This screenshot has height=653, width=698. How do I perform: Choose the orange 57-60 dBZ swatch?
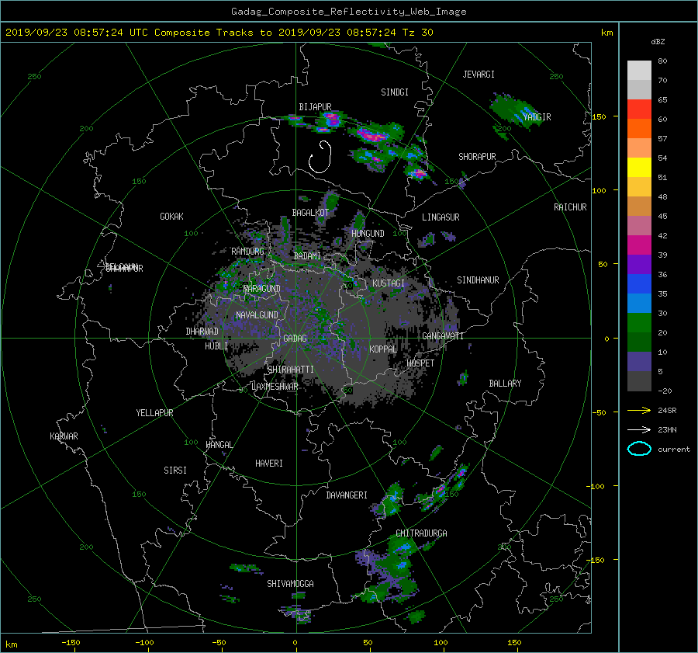[639, 128]
